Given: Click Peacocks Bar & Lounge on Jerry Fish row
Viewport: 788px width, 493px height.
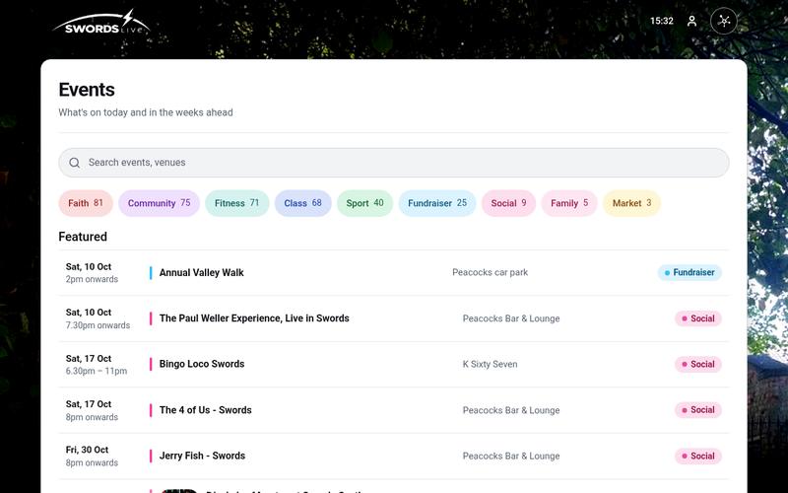Looking at the screenshot, I should coord(511,456).
